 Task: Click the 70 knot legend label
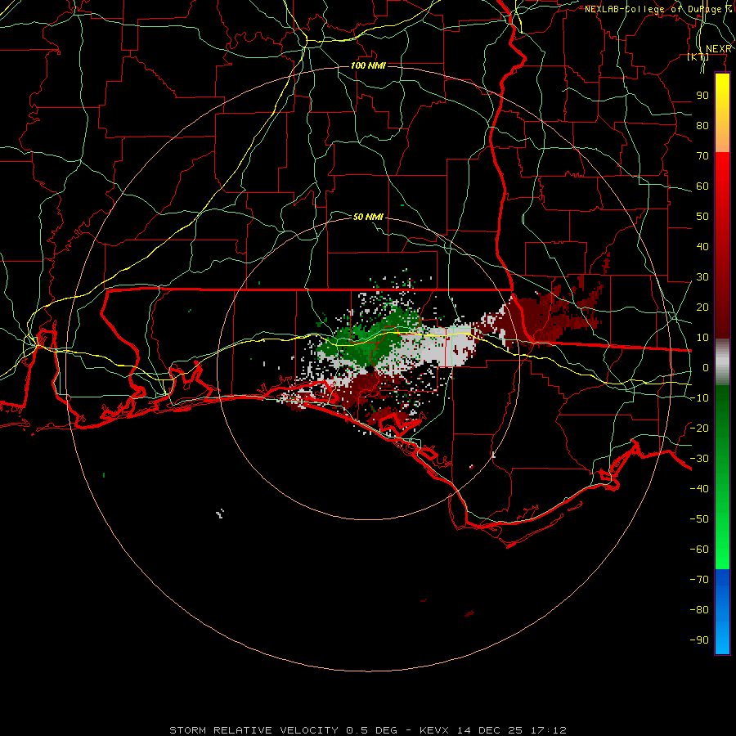click(702, 156)
